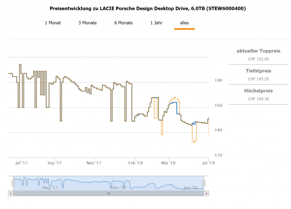Viewport: 291px width, 209px height.
Task: Click the right navigator range handle
Action: click(x=203, y=183)
